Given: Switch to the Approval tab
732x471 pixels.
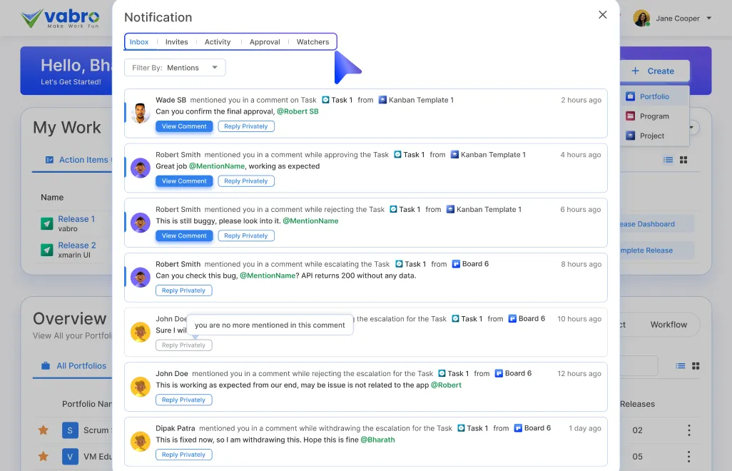Looking at the screenshot, I should pos(265,41).
